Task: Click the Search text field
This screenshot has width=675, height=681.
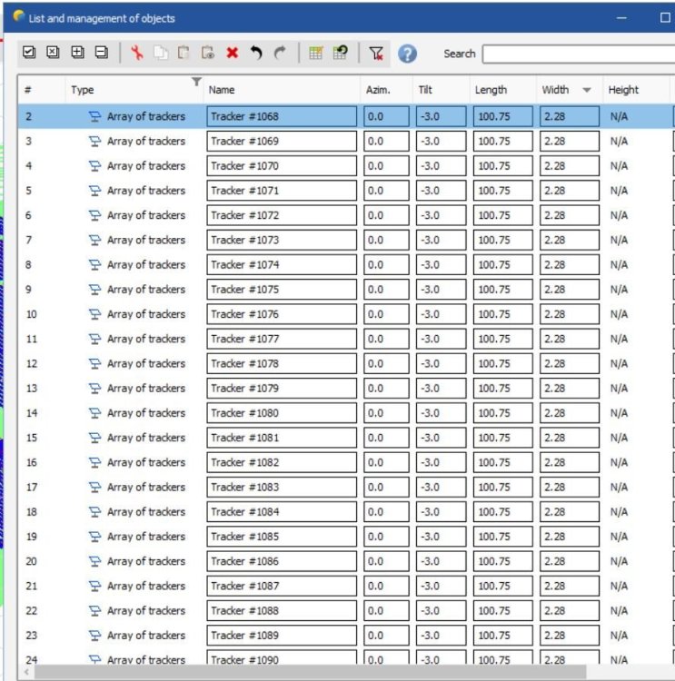Action: tap(577, 54)
